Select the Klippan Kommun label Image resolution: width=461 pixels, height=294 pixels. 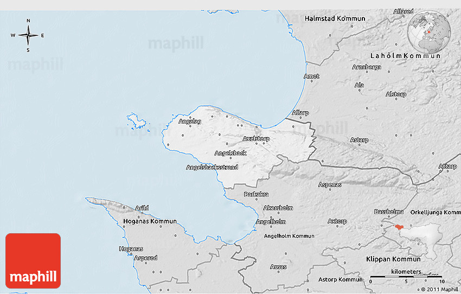tap(393, 259)
